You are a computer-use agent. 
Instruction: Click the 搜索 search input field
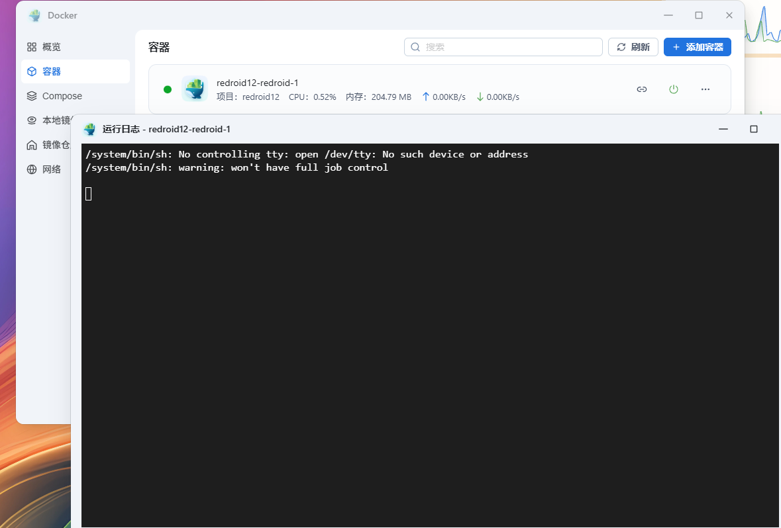coord(503,47)
